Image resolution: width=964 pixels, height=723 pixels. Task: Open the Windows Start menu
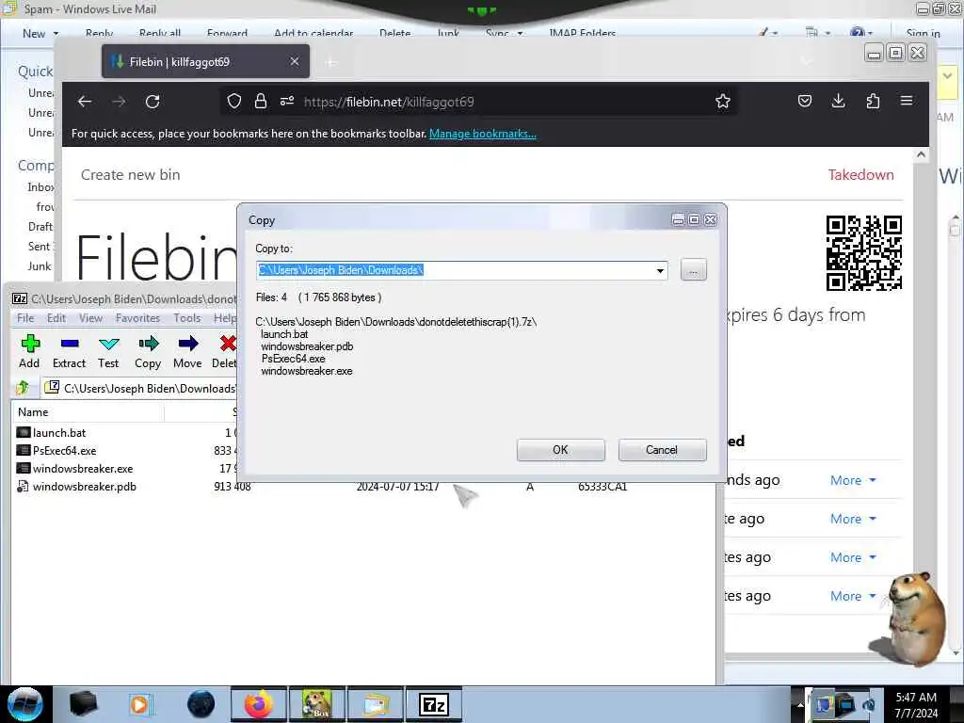point(25,704)
